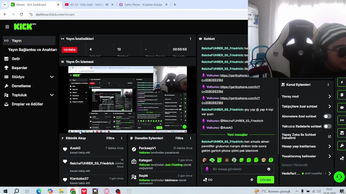Open the emoji picker in message box
346x194 pixels.
click(x=269, y=169)
